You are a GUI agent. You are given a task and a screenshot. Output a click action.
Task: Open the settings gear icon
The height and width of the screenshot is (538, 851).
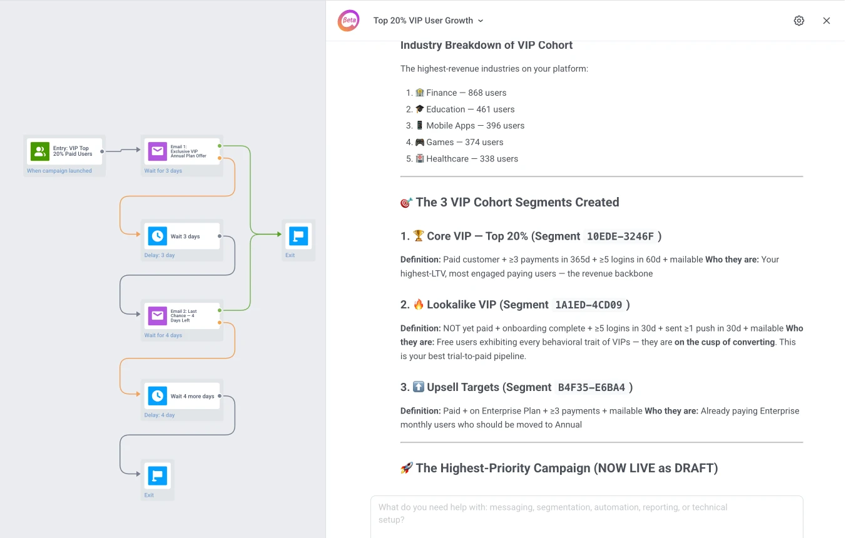coord(799,20)
